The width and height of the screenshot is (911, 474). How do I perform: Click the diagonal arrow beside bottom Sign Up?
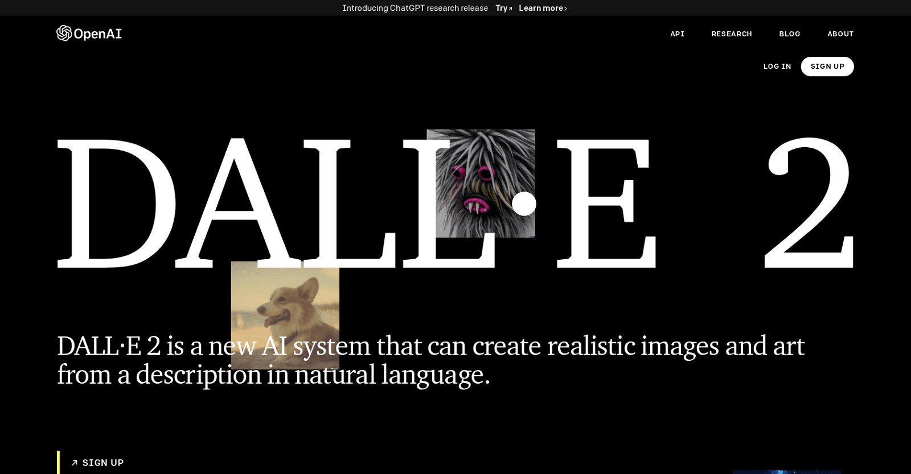[74, 463]
